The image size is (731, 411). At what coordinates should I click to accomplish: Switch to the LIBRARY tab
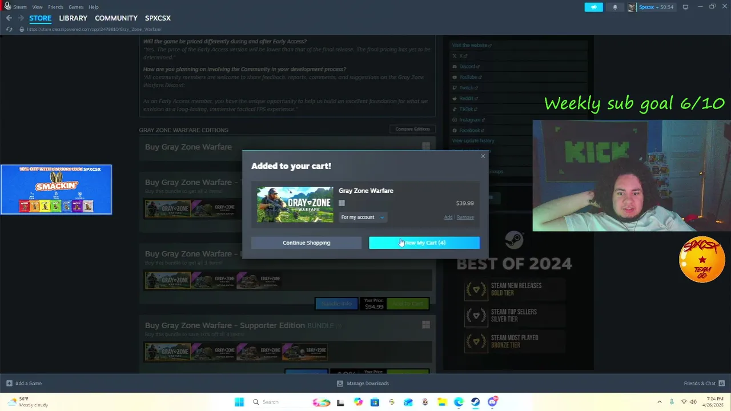[73, 18]
